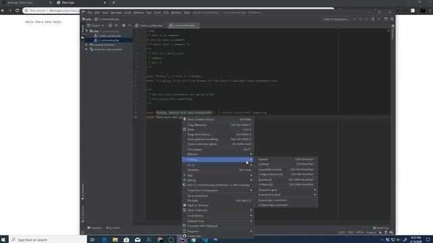Open Project panel gear settings
This screenshot has width=433, height=243.
tap(124, 26)
